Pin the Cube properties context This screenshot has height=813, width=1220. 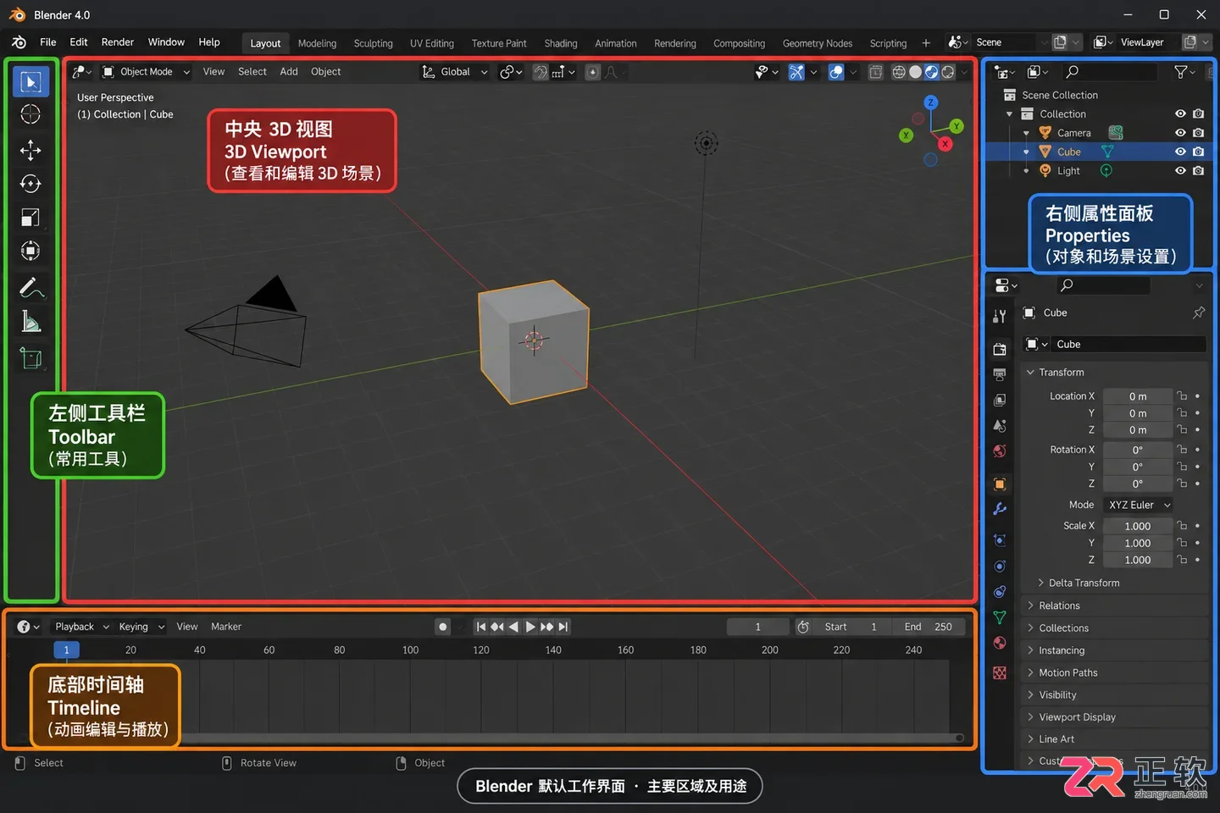[1199, 312]
